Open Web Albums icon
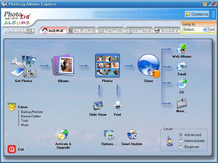This screenshot has width=218, height=163. (x=182, y=49)
